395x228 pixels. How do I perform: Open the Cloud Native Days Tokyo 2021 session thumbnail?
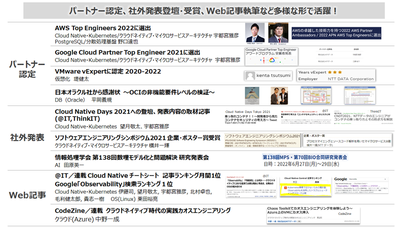click(x=251, y=117)
